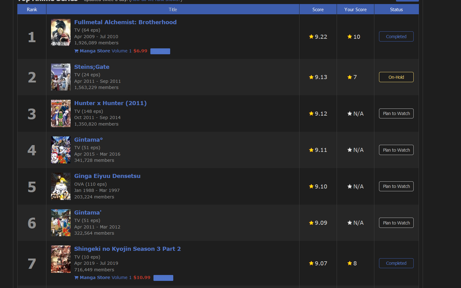The width and height of the screenshot is (461, 288).
Task: Go to Shingeki no Kyojin Season 3 Part 2
Action: click(x=127, y=249)
